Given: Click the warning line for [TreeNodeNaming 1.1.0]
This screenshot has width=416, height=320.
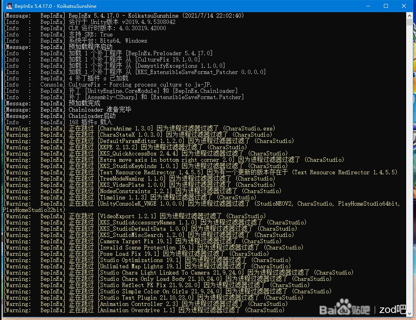Looking at the screenshot, I should pyautogui.click(x=139, y=179).
